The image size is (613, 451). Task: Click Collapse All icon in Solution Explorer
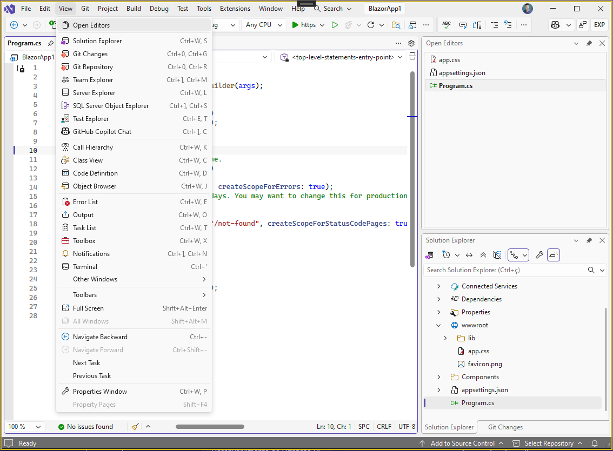pyautogui.click(x=483, y=255)
